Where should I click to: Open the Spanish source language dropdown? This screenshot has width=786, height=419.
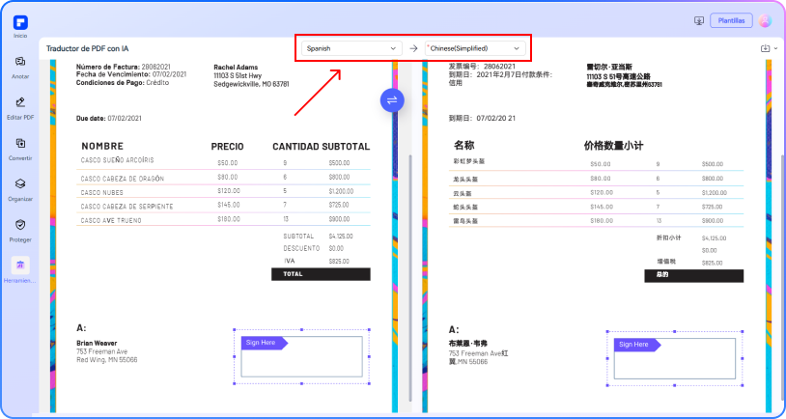click(351, 48)
